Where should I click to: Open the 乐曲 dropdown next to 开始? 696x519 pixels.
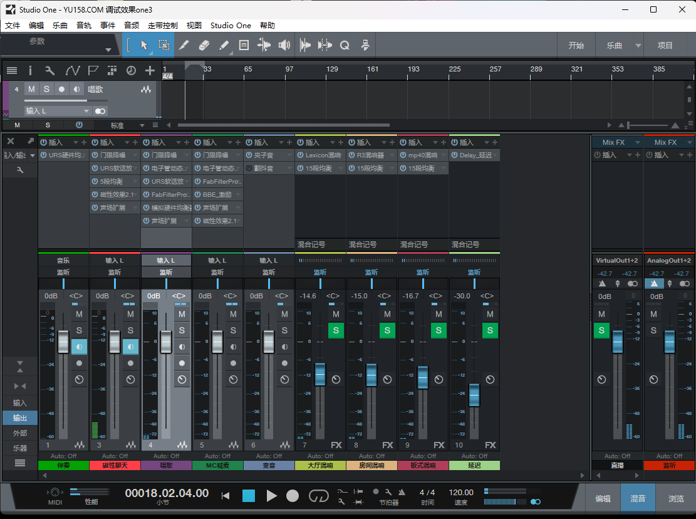coord(637,45)
